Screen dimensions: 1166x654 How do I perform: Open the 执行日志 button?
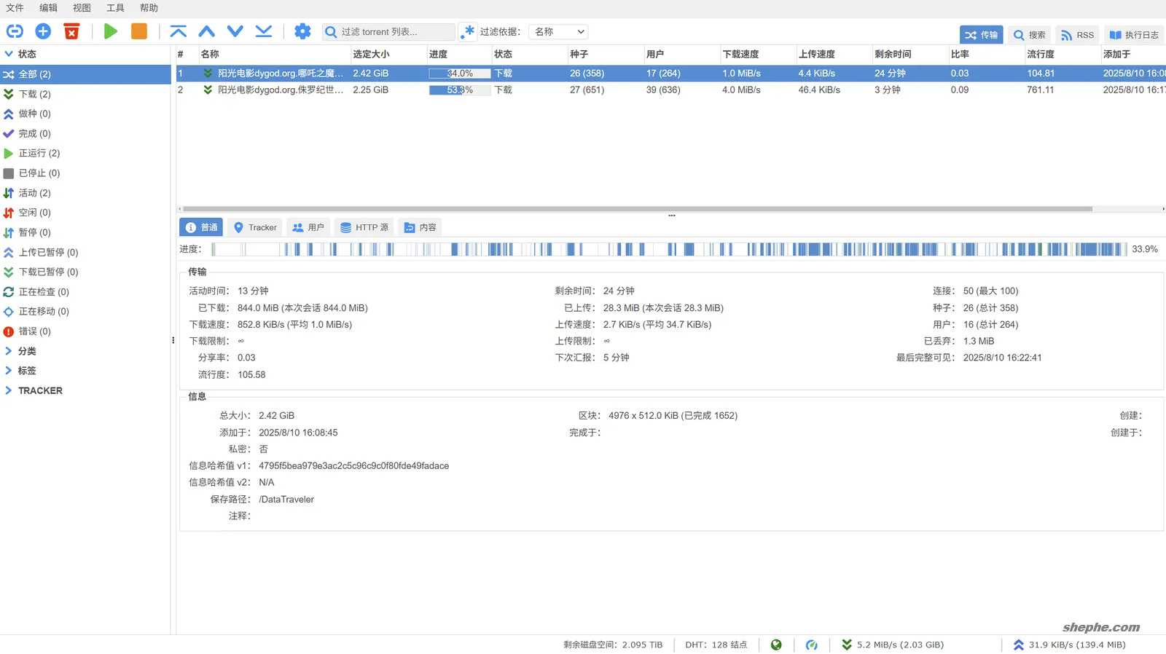click(1134, 35)
